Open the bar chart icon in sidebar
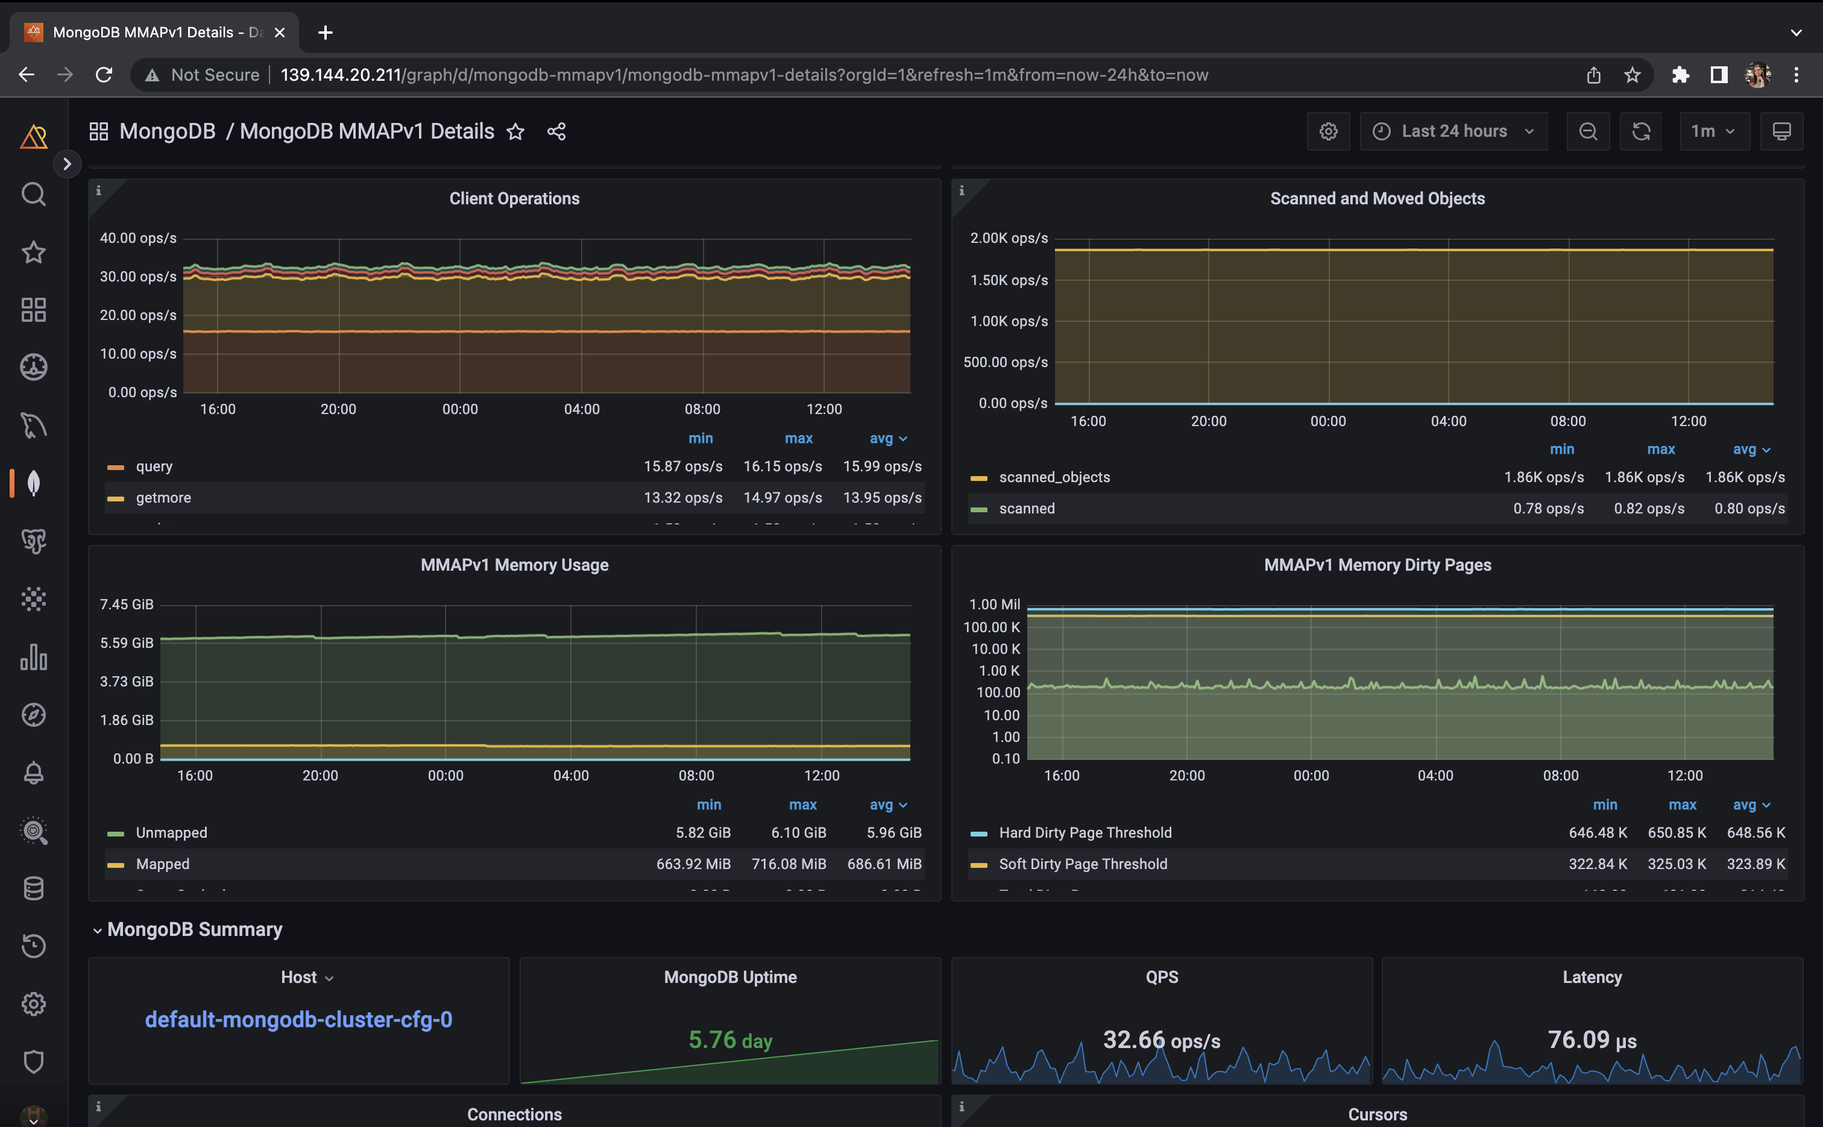Image resolution: width=1823 pixels, height=1127 pixels. [34, 657]
